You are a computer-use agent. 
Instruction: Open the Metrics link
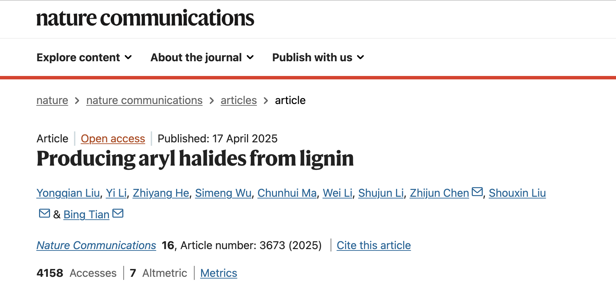(219, 273)
